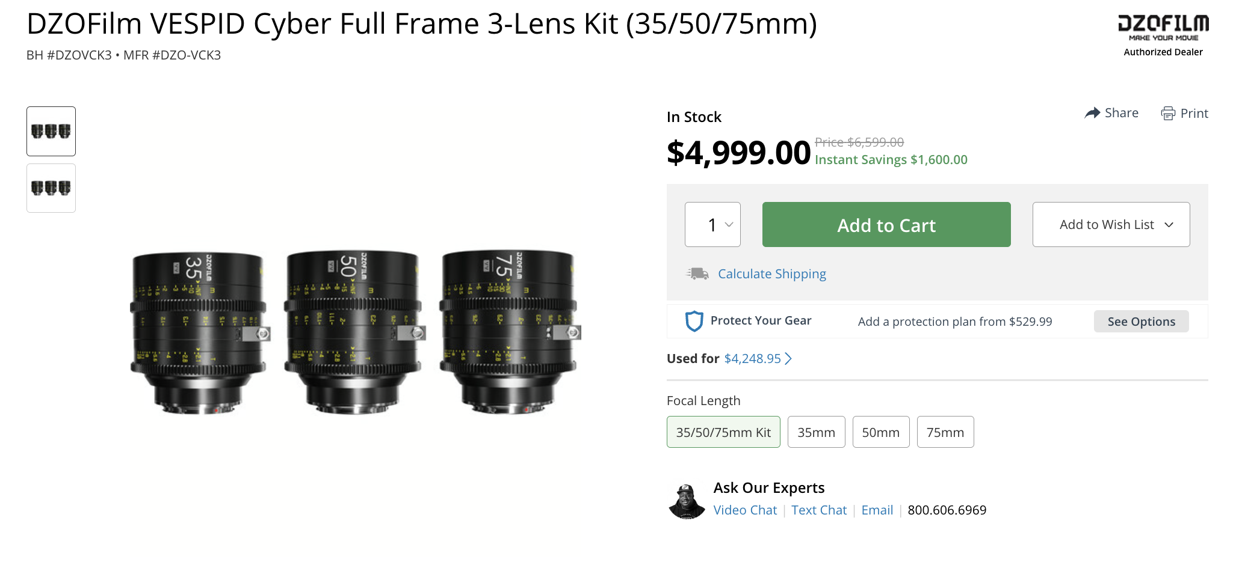The height and width of the screenshot is (577, 1236).
Task: Open Text Chat with experts
Action: point(818,510)
